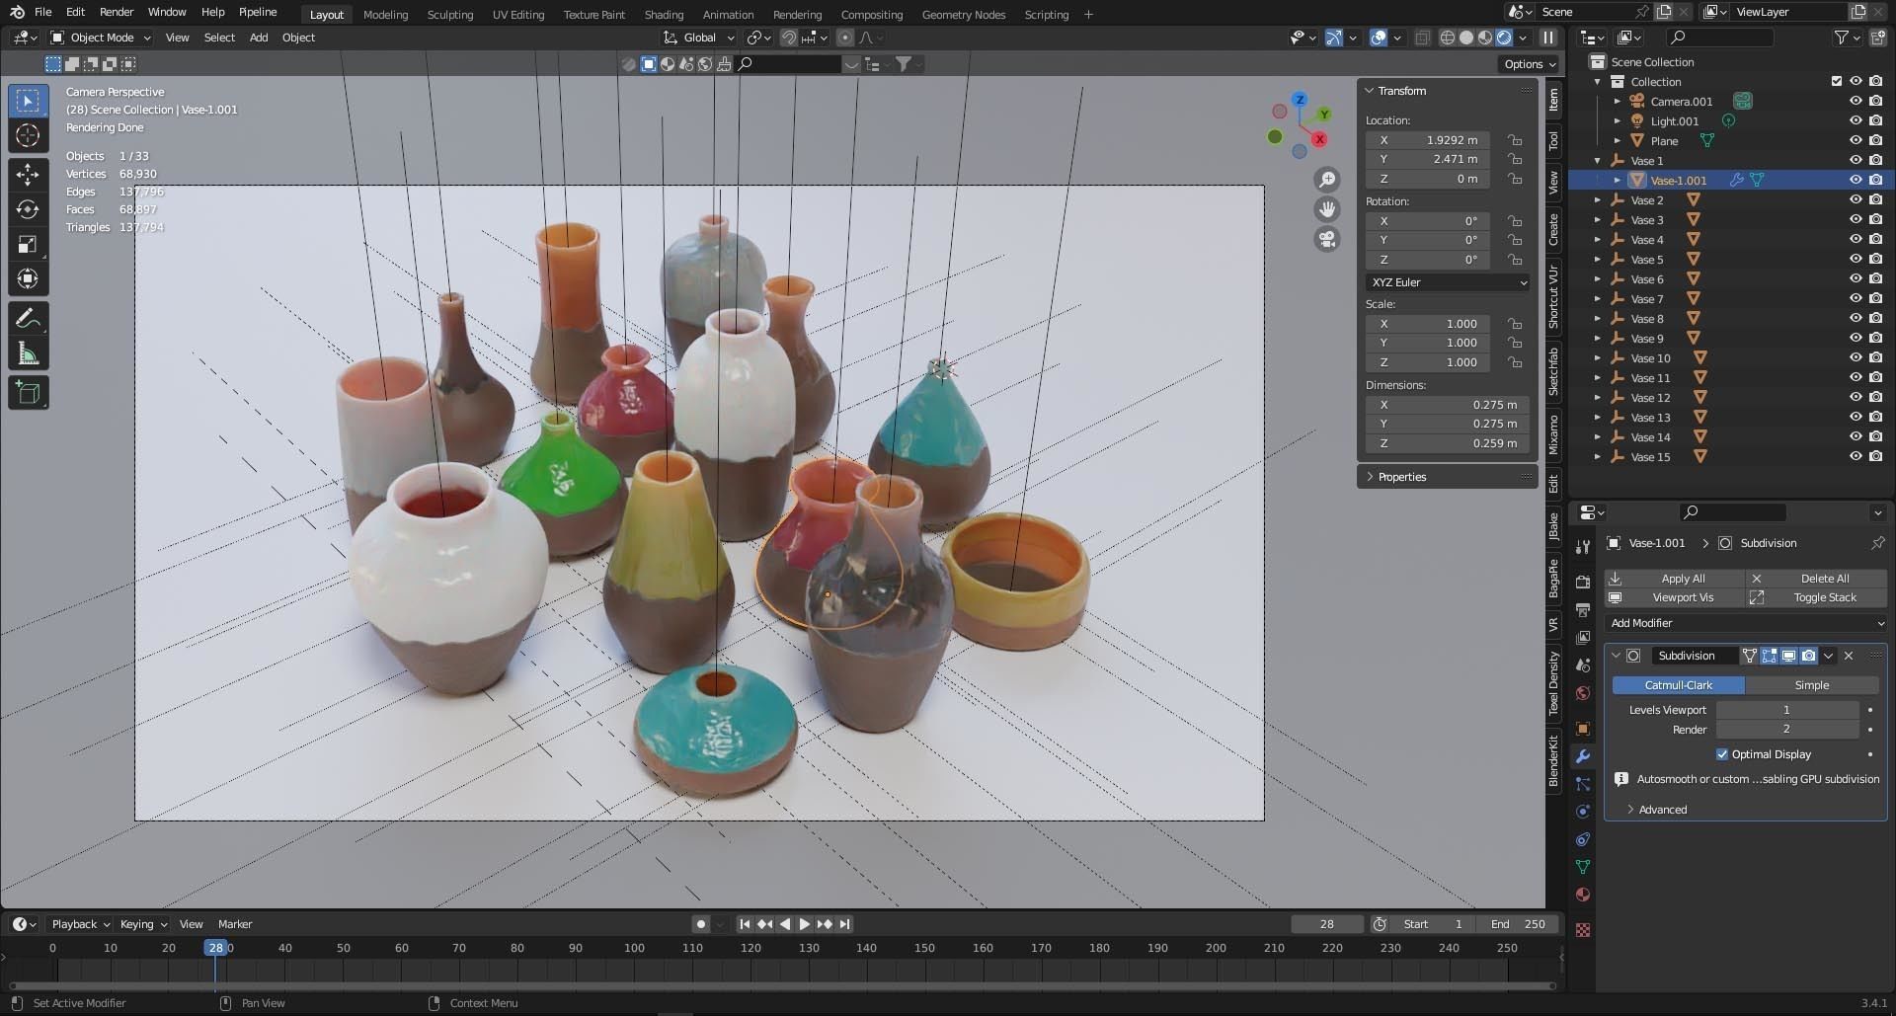The width and height of the screenshot is (1896, 1016).
Task: Open the Geometry Nodes workspace tab
Action: (963, 15)
